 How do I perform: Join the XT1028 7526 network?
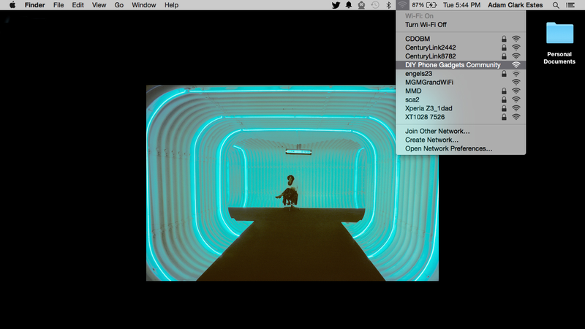(x=461, y=117)
